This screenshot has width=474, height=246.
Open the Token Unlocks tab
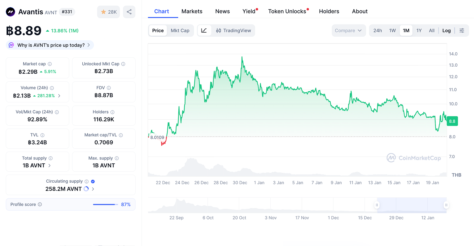point(287,11)
